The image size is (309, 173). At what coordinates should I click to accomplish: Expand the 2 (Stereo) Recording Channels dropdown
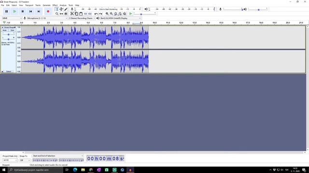[x=82, y=18]
